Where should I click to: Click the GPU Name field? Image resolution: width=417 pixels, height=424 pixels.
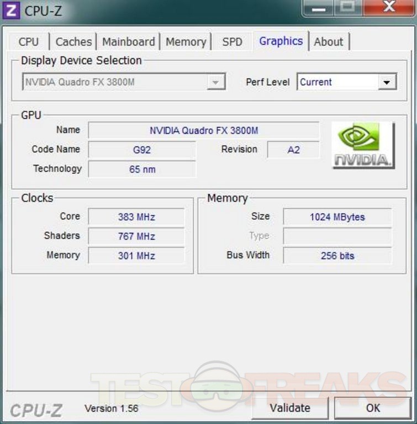pos(203,130)
